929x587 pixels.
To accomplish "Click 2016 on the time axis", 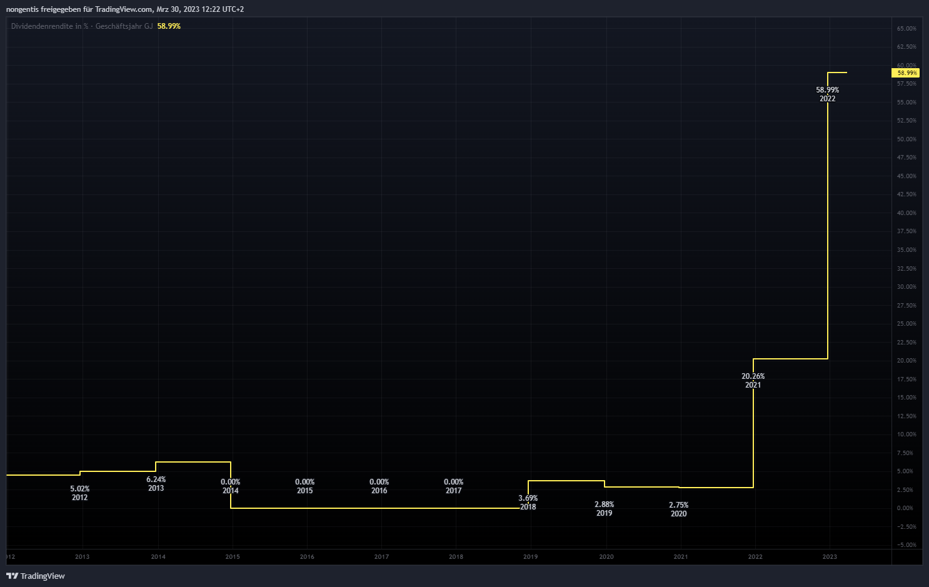I will (x=307, y=557).
